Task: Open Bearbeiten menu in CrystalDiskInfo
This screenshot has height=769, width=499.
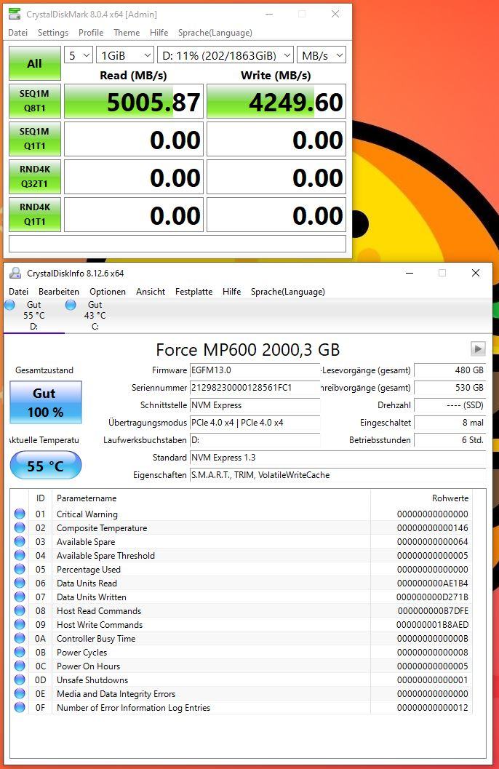Action: click(59, 291)
